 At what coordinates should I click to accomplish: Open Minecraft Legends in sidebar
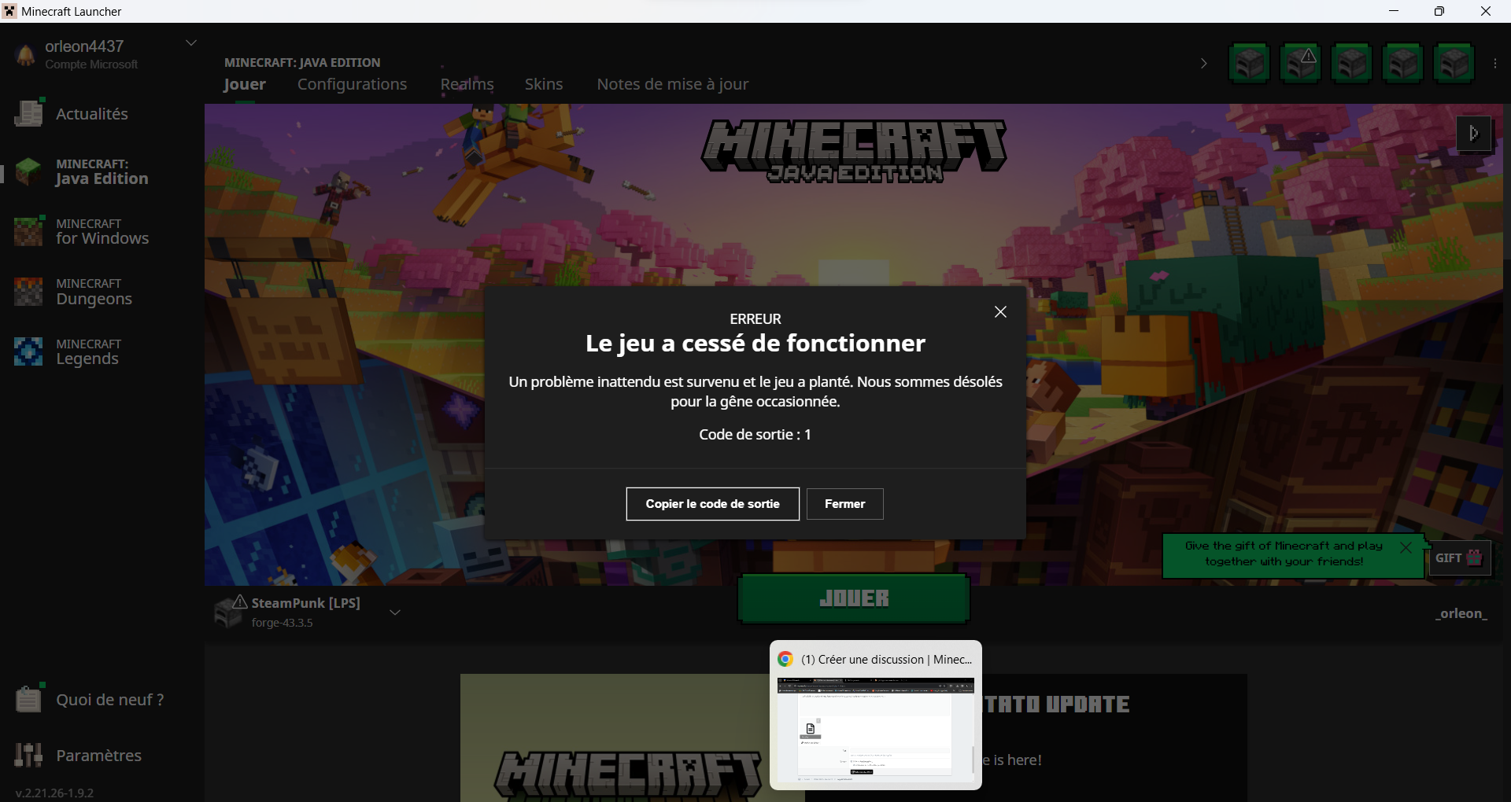coord(67,352)
